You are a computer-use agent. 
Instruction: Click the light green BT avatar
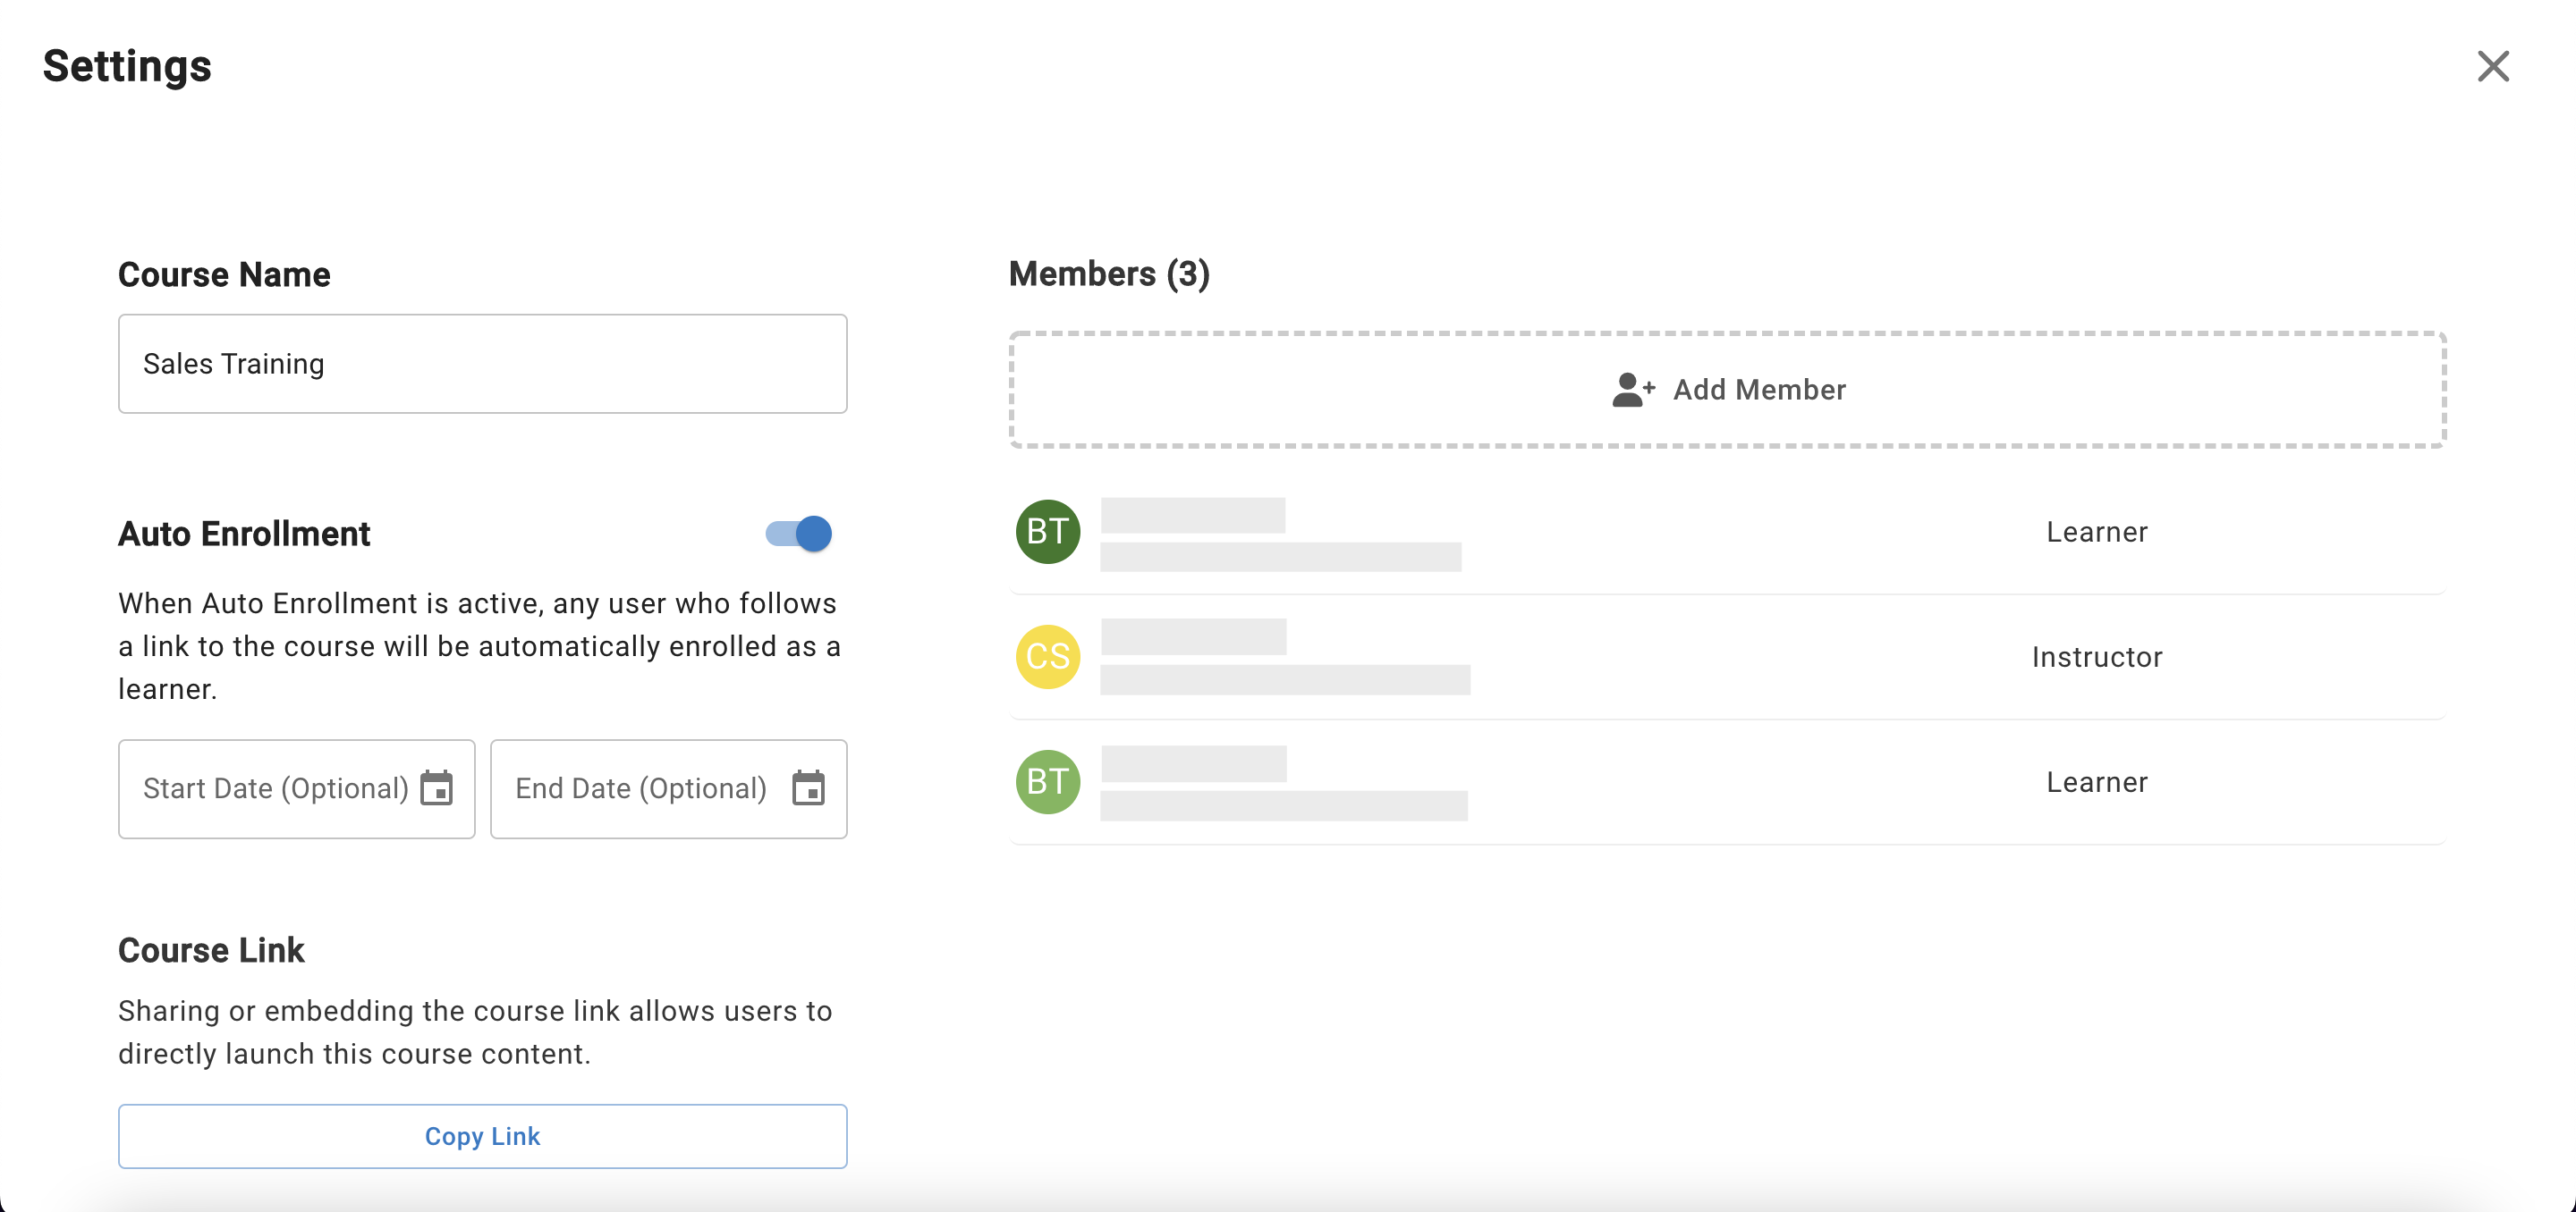[x=1047, y=781]
